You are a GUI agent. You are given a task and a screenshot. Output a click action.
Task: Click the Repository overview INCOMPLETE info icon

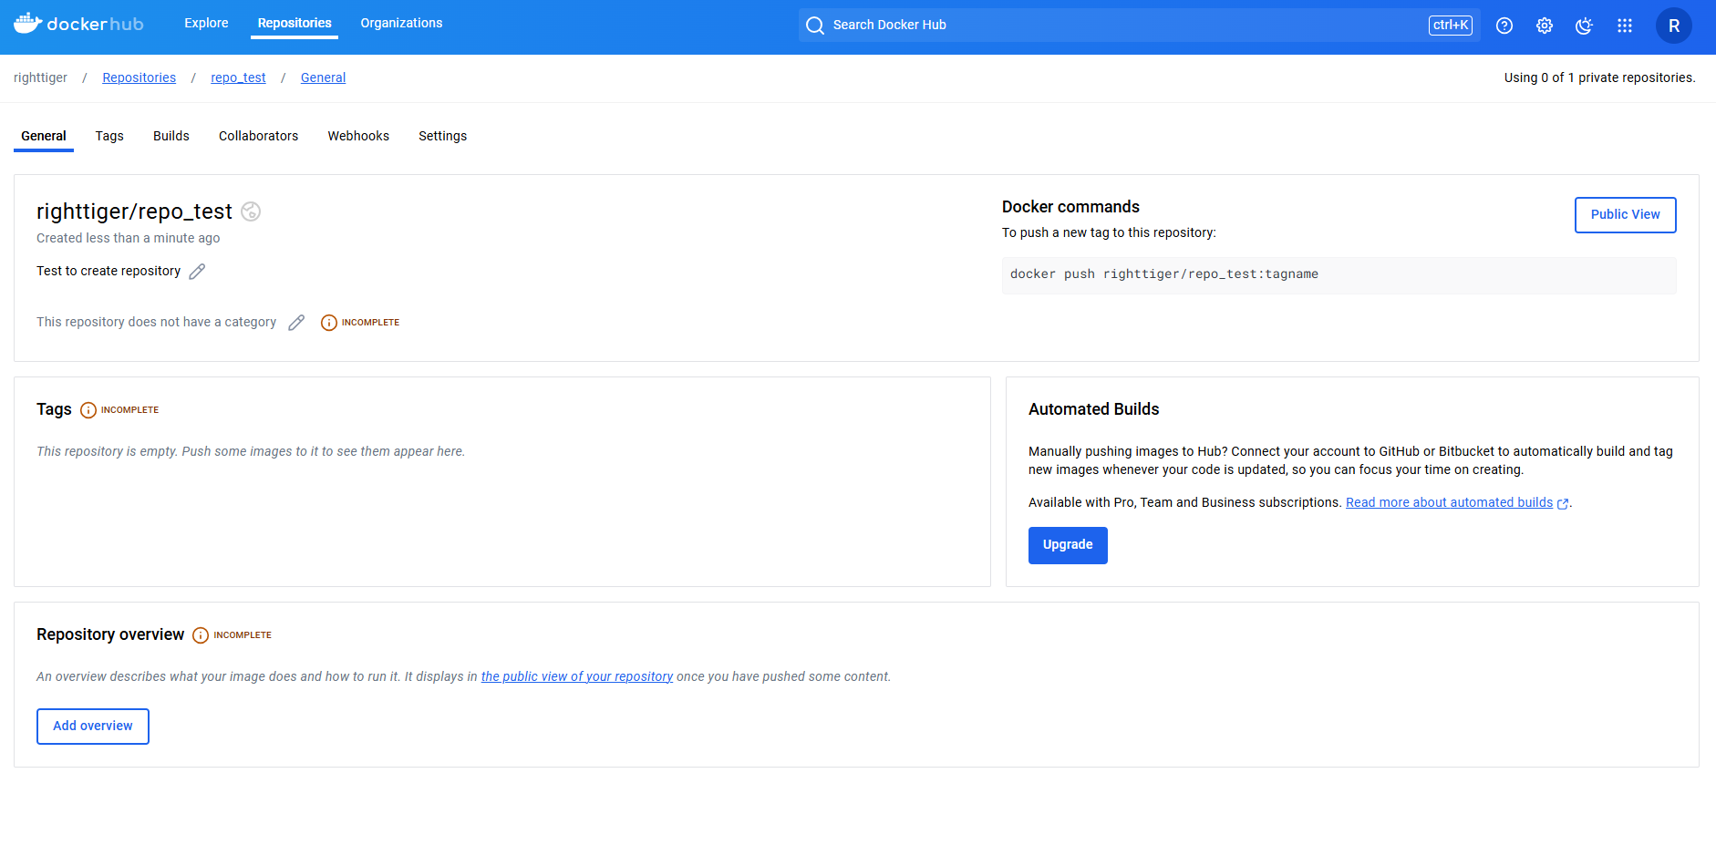(x=201, y=635)
